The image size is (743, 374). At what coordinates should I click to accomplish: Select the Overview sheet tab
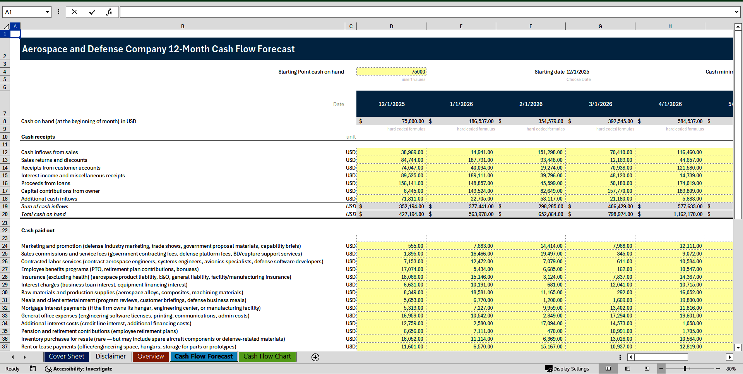point(151,357)
